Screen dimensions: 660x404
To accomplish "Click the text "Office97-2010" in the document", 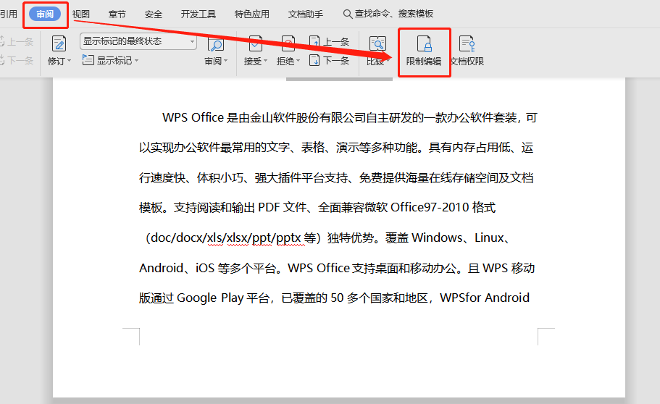I will tap(430, 208).
